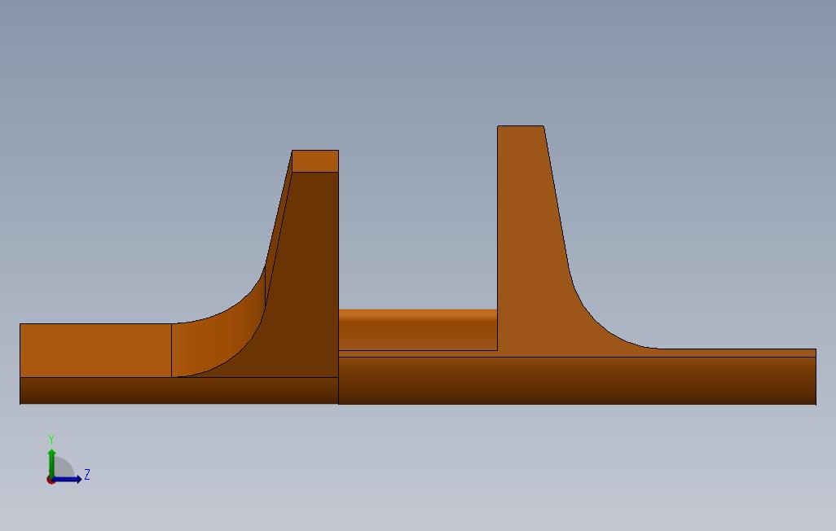Click the blue Z axis arrow of the triad
Image resolution: width=836 pixels, height=531 pixels.
tap(68, 480)
